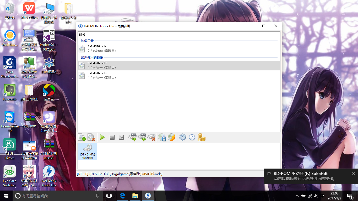Select the 线性代数单元测试 desktop shortcut
Image resolution: width=358 pixels, height=201 pixels.
pyautogui.click(x=29, y=67)
